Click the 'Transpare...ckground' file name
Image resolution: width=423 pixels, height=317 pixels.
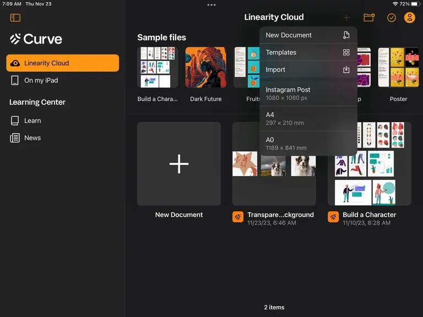pyautogui.click(x=280, y=215)
